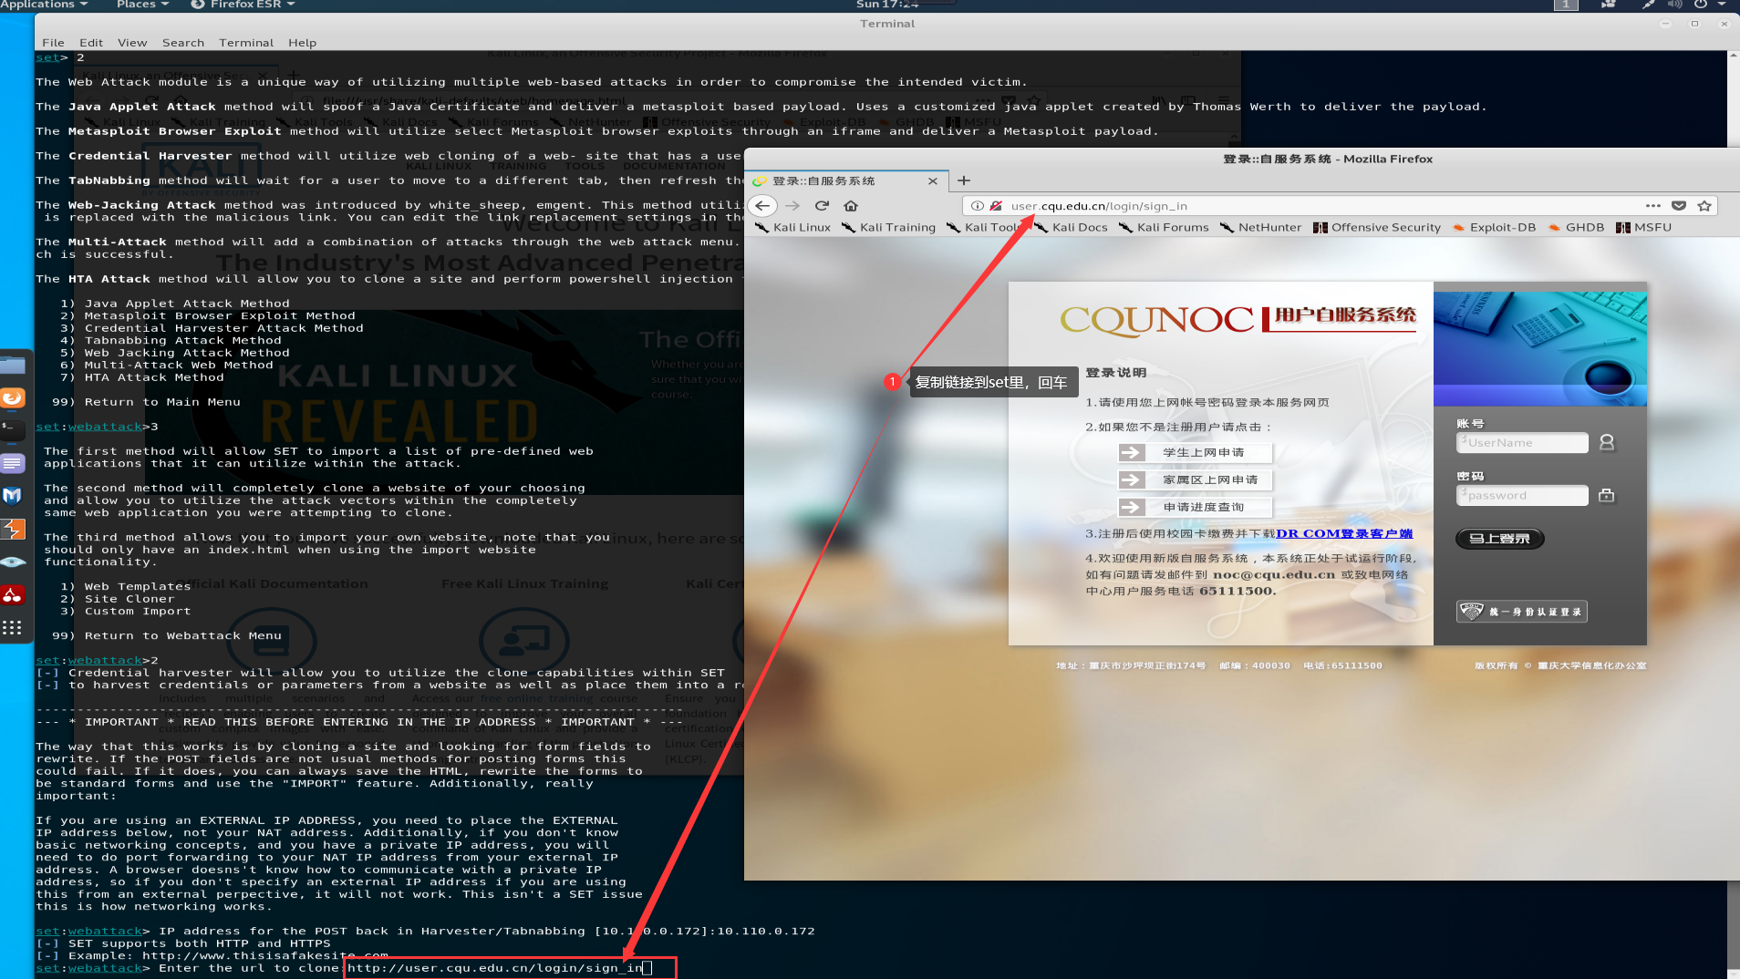Click the 家属区上网申请 button

point(1195,480)
